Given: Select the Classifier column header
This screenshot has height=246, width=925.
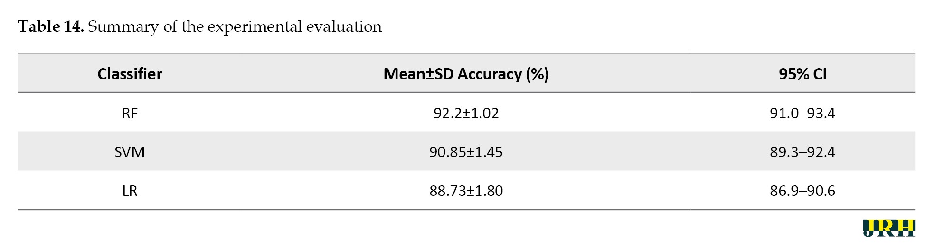Looking at the screenshot, I should tap(130, 74).
